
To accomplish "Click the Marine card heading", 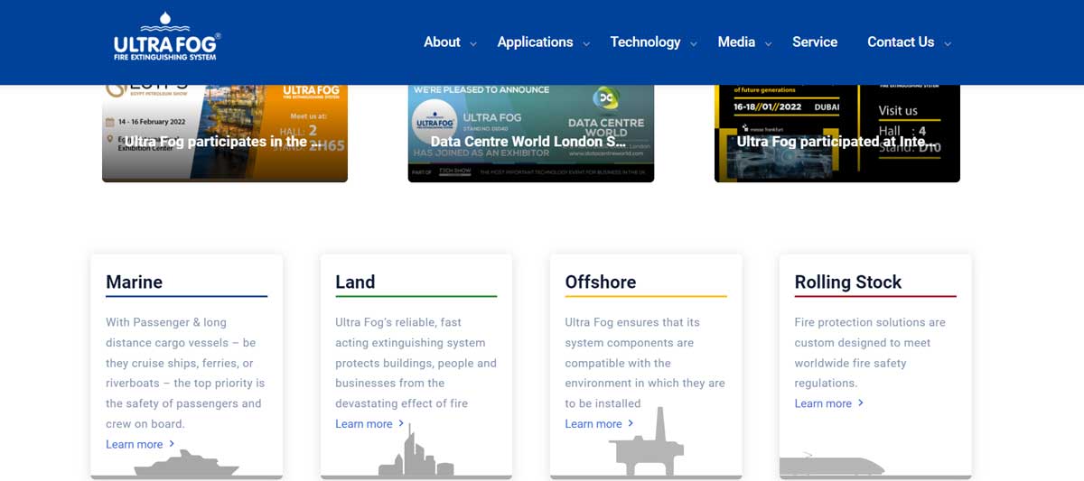I will point(134,282).
